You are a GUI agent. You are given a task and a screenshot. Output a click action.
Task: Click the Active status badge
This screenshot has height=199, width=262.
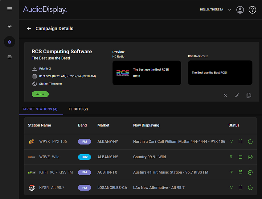pyautogui.click(x=40, y=94)
